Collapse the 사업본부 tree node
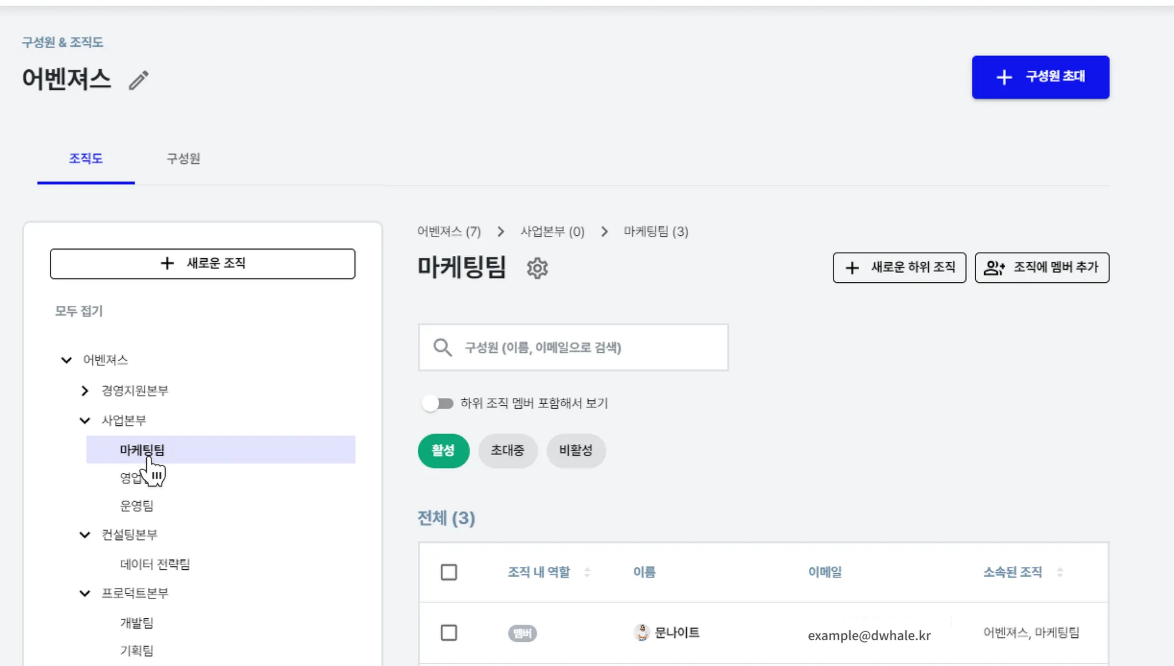Screen dimensions: 1174x666 (x=85, y=420)
